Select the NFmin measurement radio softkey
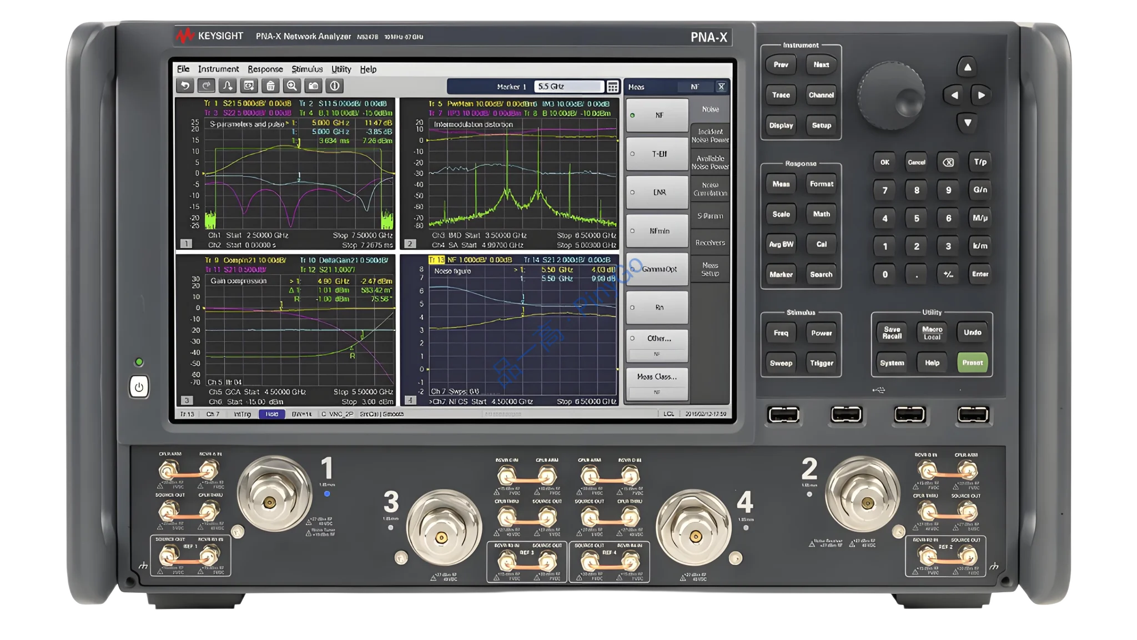Image resolution: width=1137 pixels, height=640 pixels. click(x=657, y=231)
